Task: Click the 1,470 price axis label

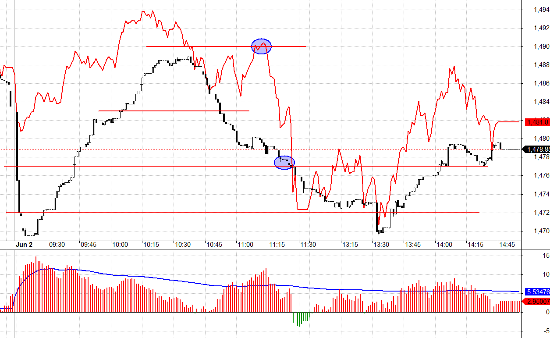Action: click(542, 231)
